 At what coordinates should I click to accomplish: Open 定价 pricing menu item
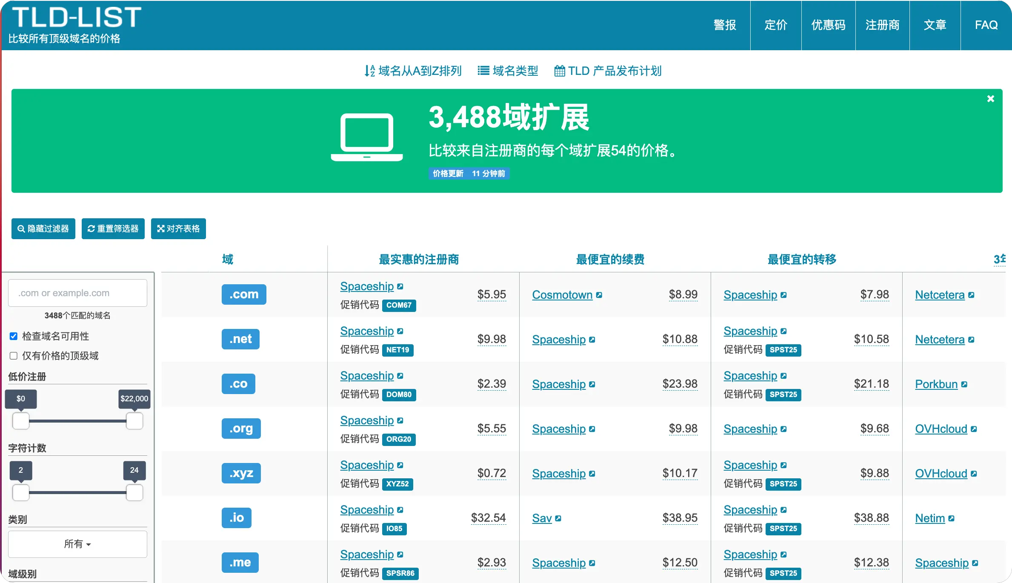(776, 25)
